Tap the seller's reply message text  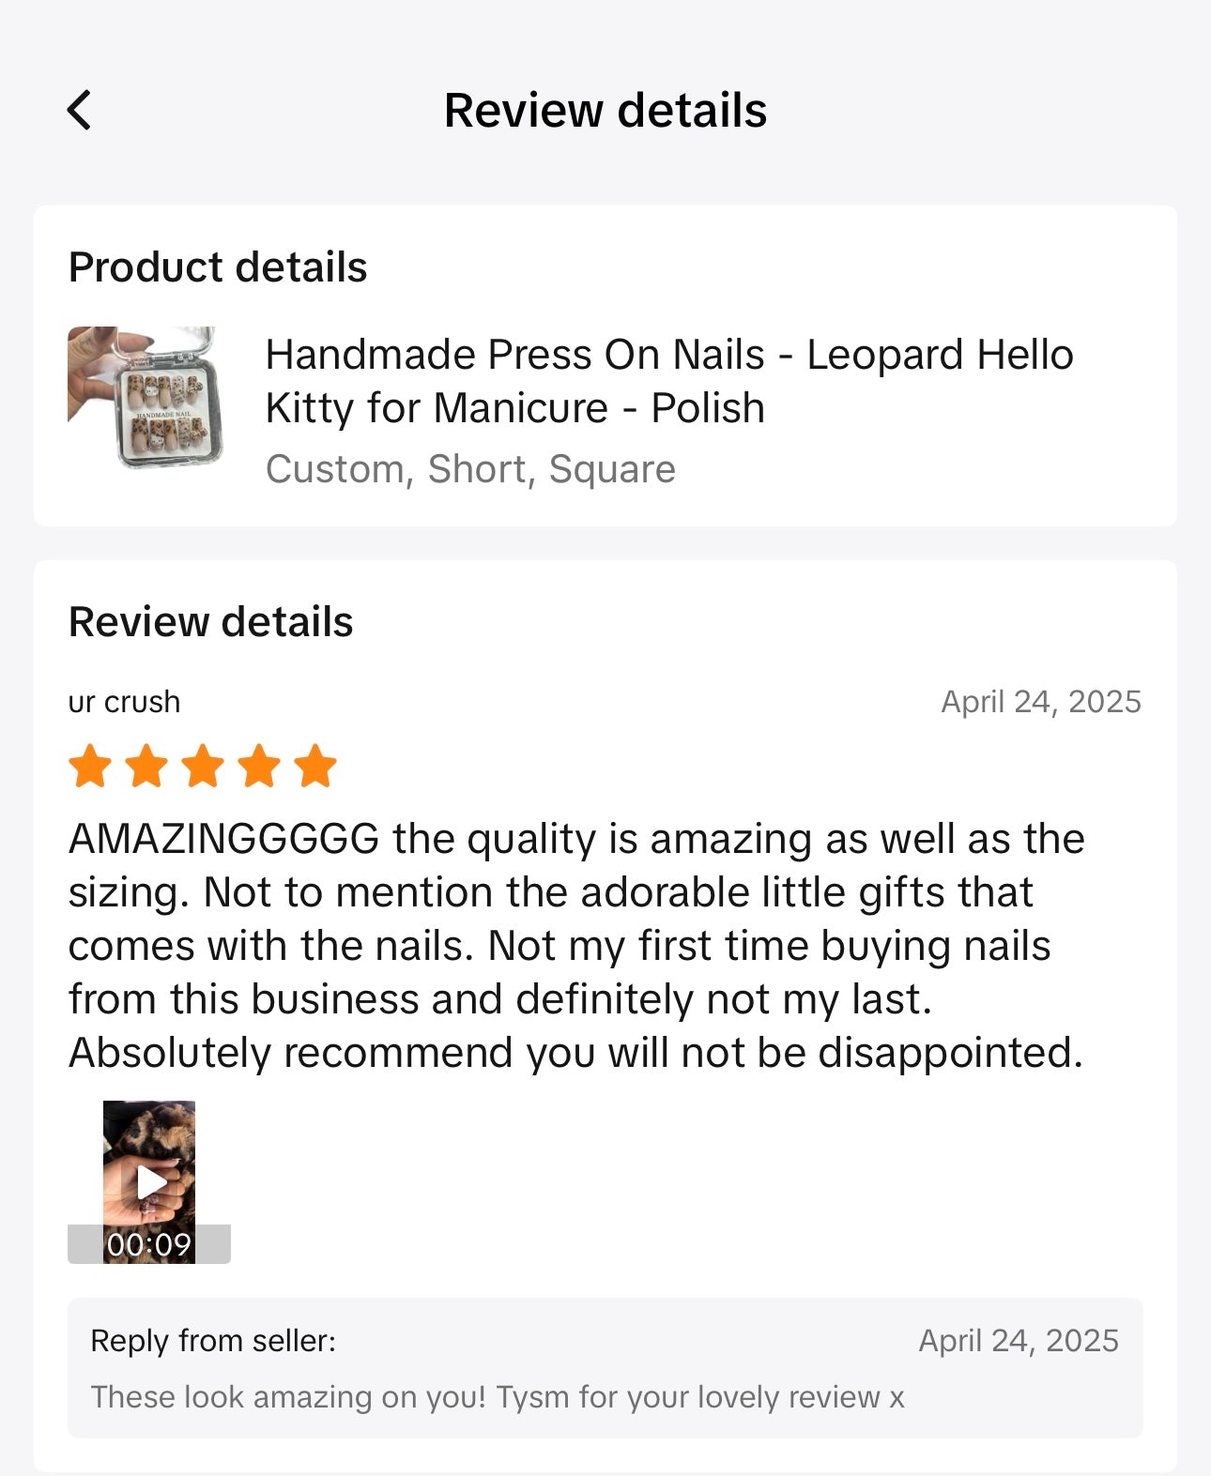click(x=498, y=1397)
